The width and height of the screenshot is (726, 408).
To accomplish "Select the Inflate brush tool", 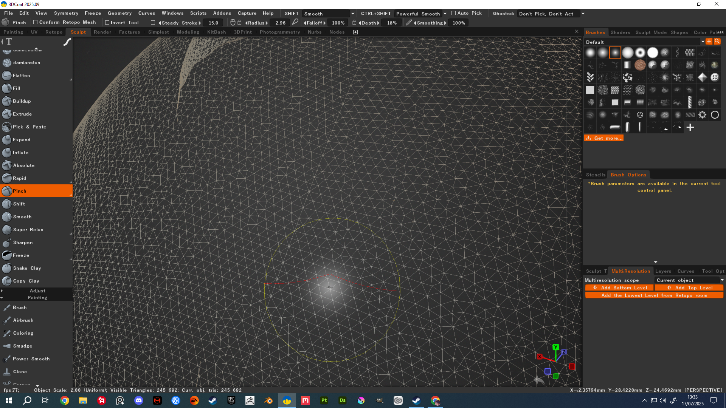I will click(20, 153).
